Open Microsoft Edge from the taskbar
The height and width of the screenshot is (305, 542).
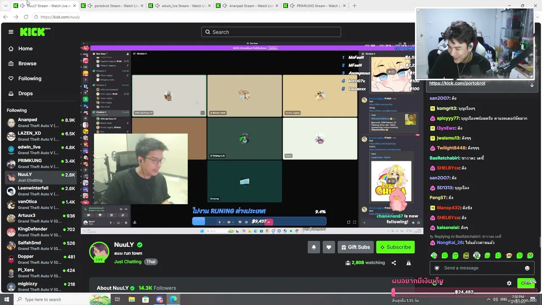click(173, 299)
